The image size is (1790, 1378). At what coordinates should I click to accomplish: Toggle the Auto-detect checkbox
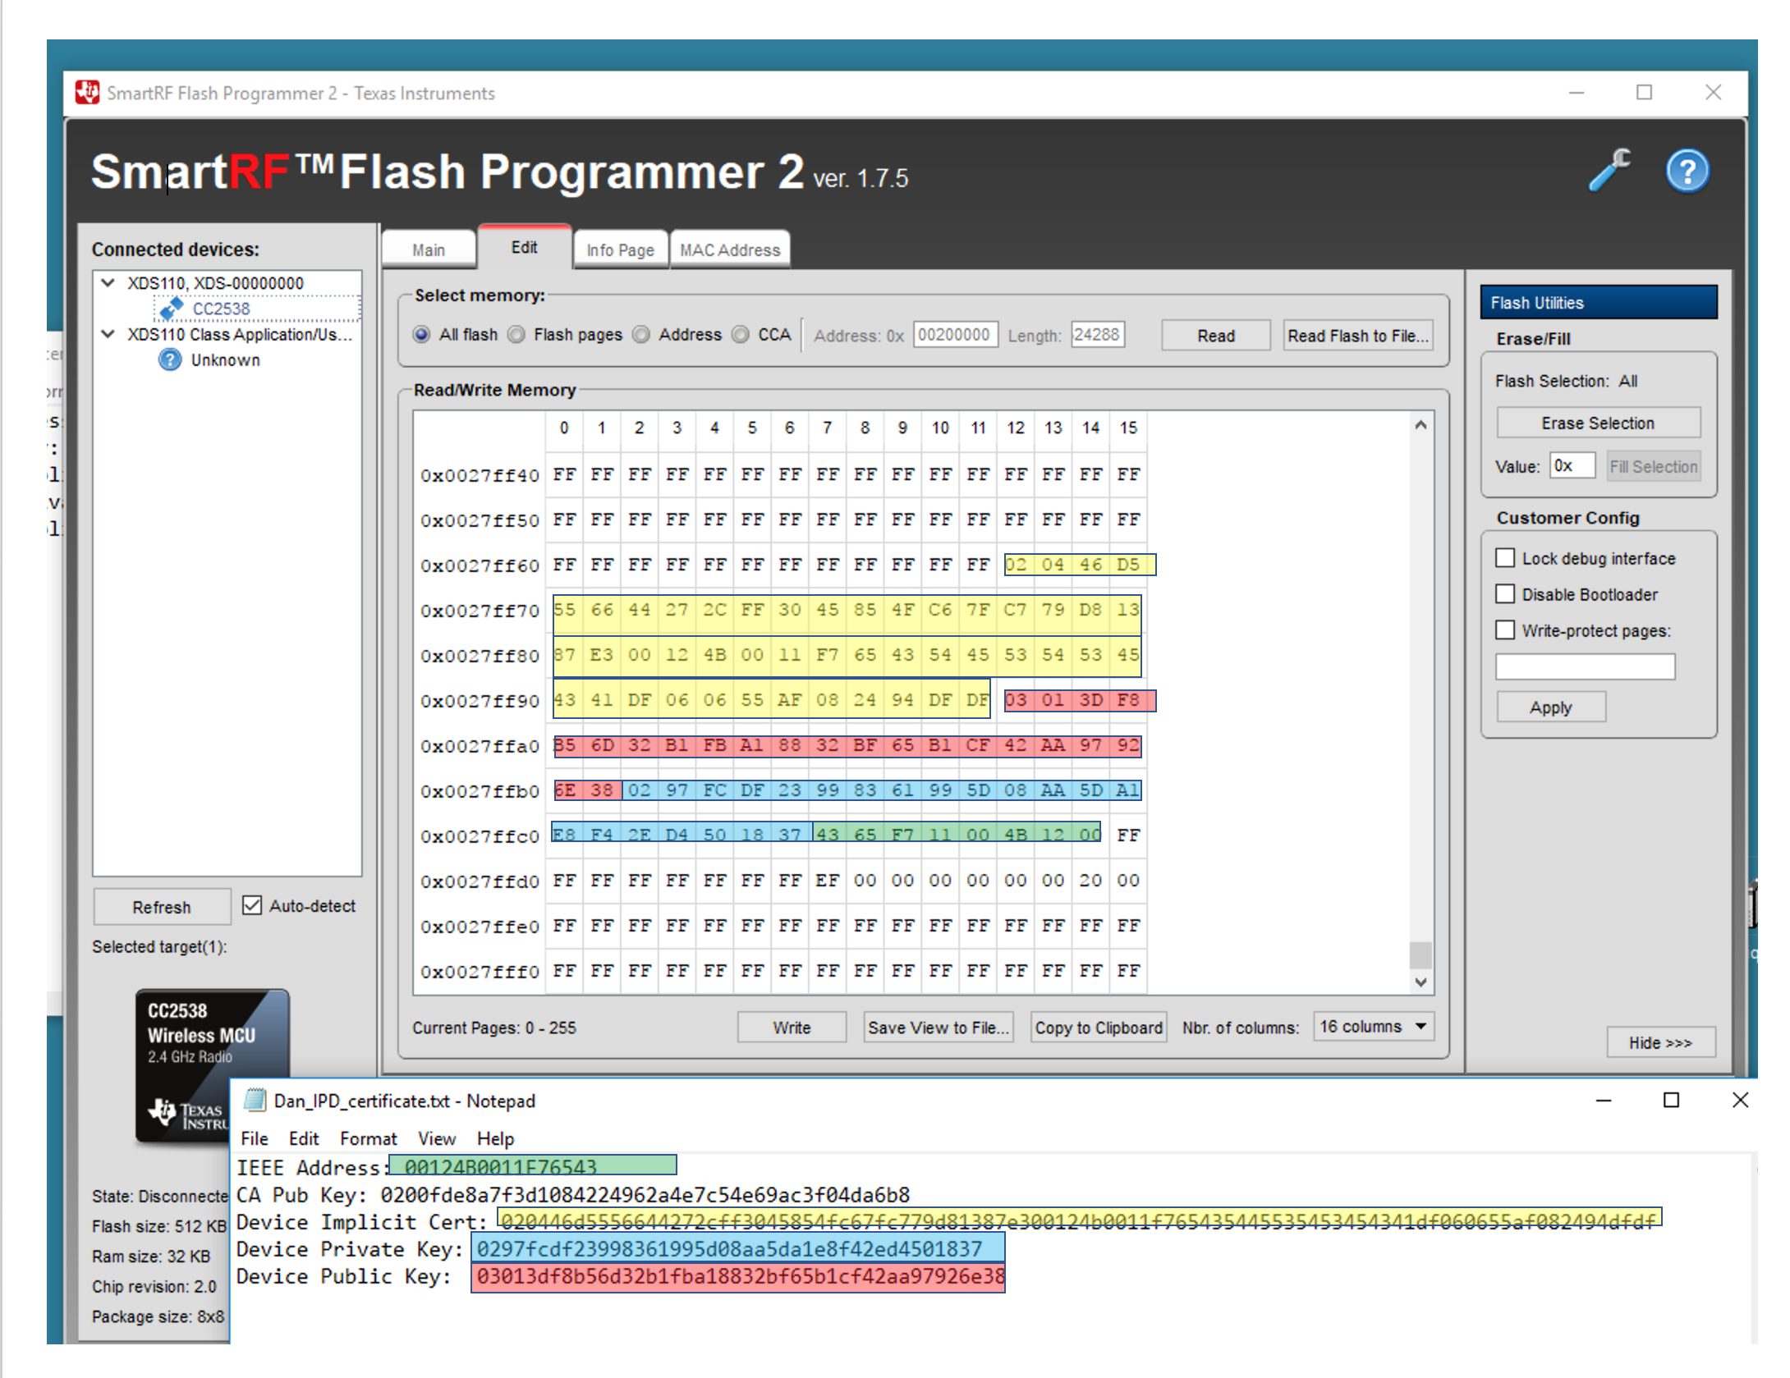pos(252,905)
